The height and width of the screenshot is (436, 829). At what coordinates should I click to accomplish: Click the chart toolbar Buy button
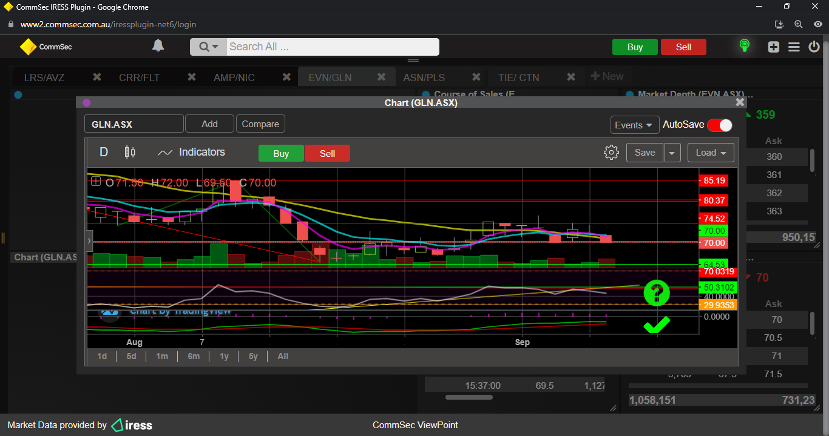point(281,153)
